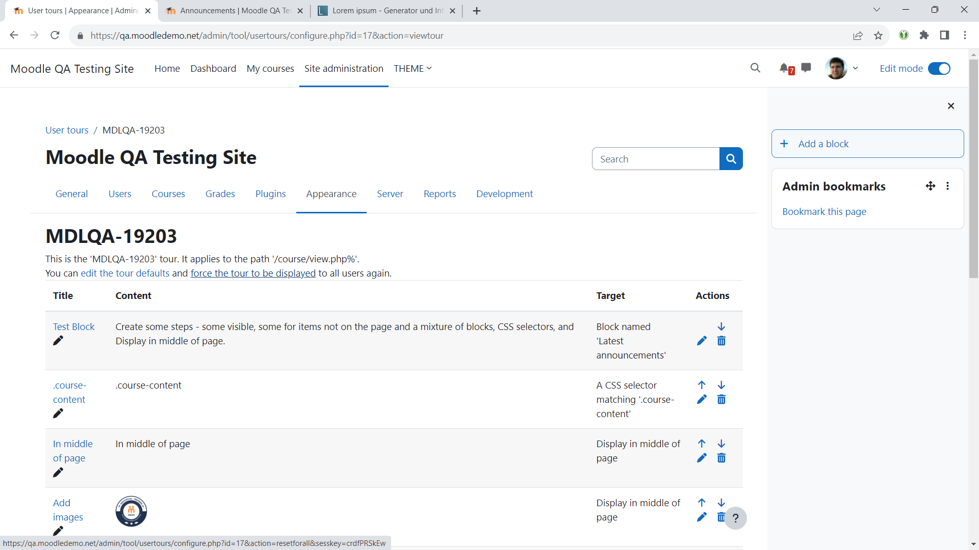This screenshot has width=979, height=550.
Task: Expand the THEME dropdown menu
Action: point(413,68)
